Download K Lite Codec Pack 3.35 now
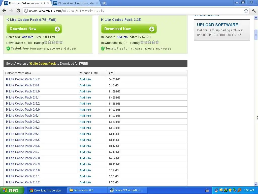The height and width of the screenshot is (194, 258). 129,29
